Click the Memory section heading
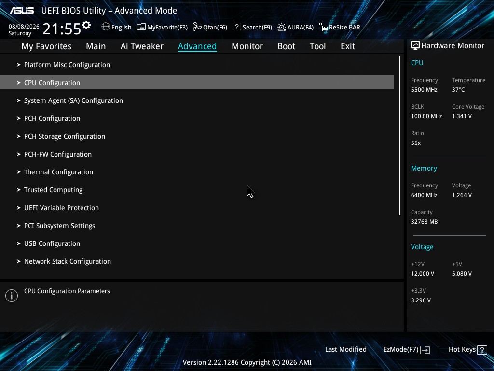The height and width of the screenshot is (371, 494). pos(424,169)
